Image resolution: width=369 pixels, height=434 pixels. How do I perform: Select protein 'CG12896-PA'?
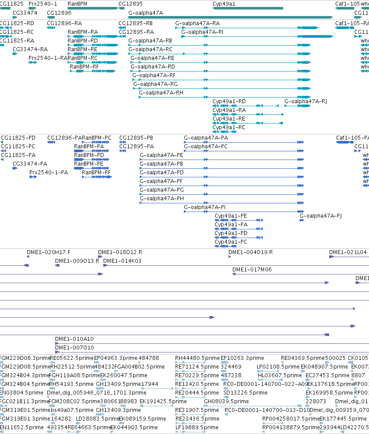click(65, 138)
